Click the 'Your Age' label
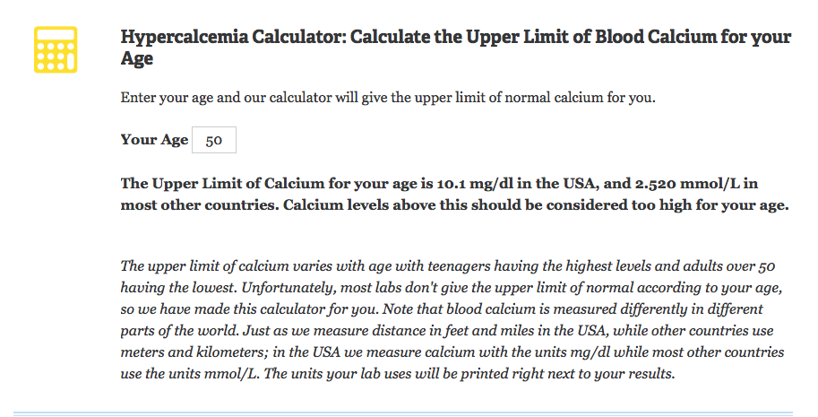This screenshot has height=417, width=818. pyautogui.click(x=154, y=140)
